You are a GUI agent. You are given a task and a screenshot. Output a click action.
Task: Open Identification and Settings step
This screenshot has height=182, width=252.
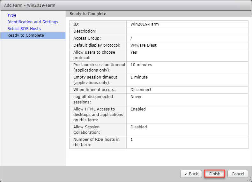[33, 22]
